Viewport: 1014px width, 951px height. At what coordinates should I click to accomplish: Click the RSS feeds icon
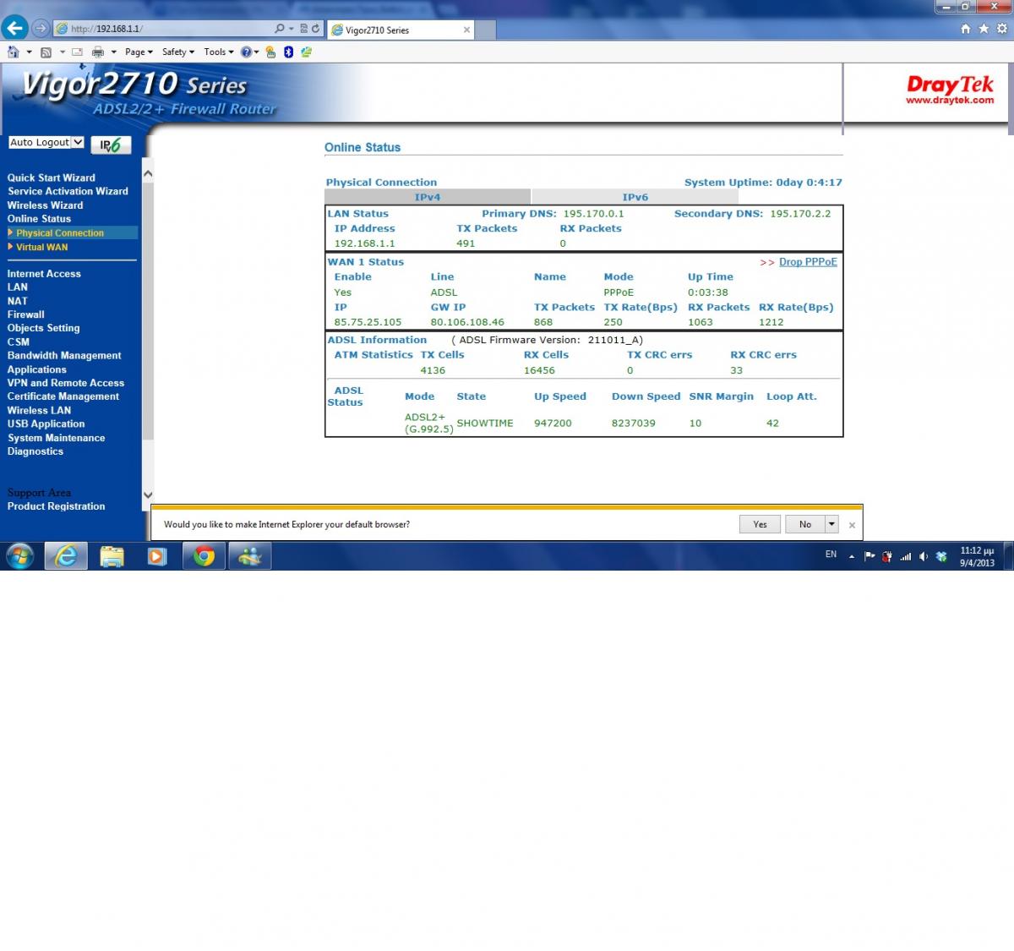(46, 52)
